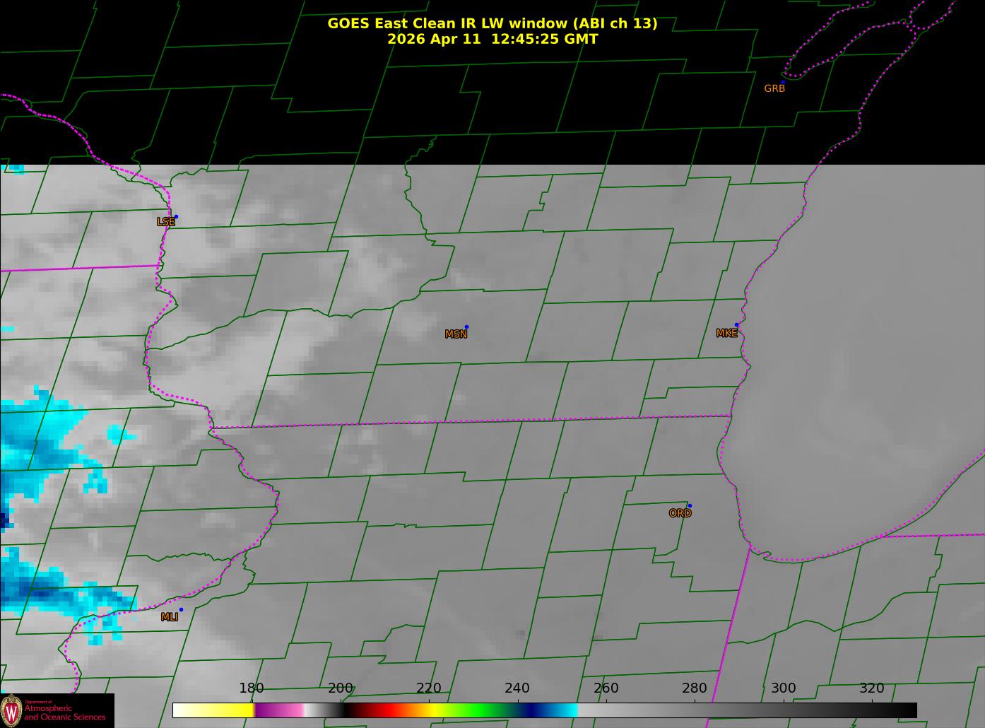Screen dimensions: 985x728
Task: Click the 300 value on the colorbar scale
Action: 783,688
